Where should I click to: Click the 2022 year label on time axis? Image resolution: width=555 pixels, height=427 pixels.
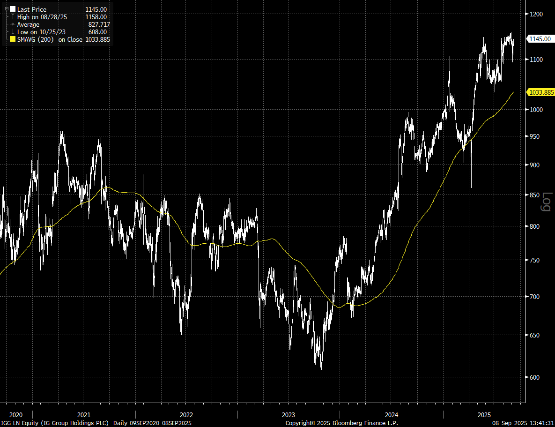pyautogui.click(x=186, y=415)
